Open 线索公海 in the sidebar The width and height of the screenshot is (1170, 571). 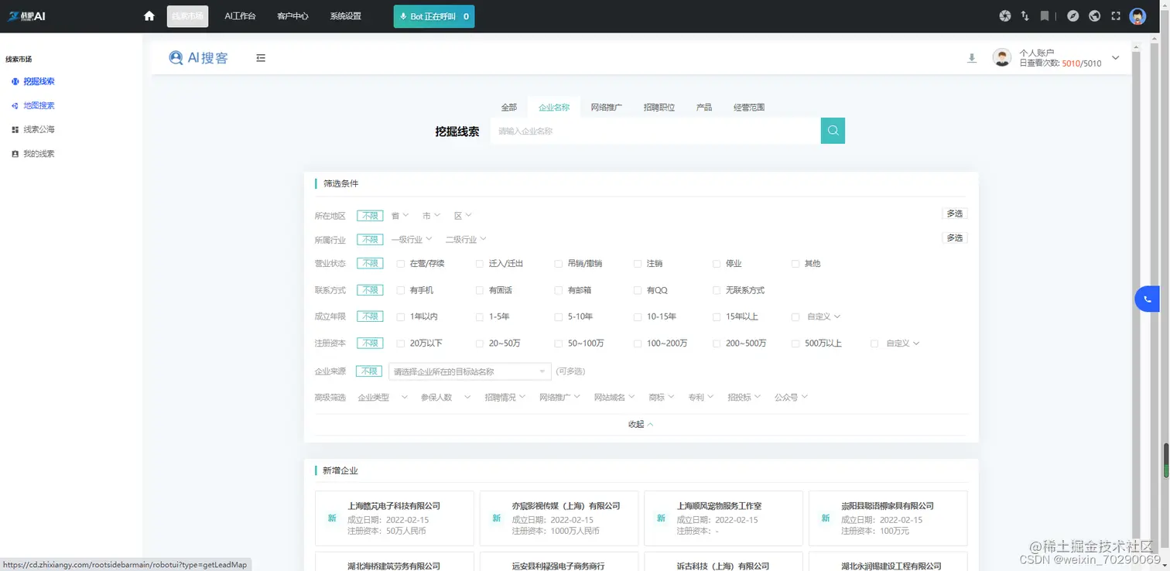(39, 130)
